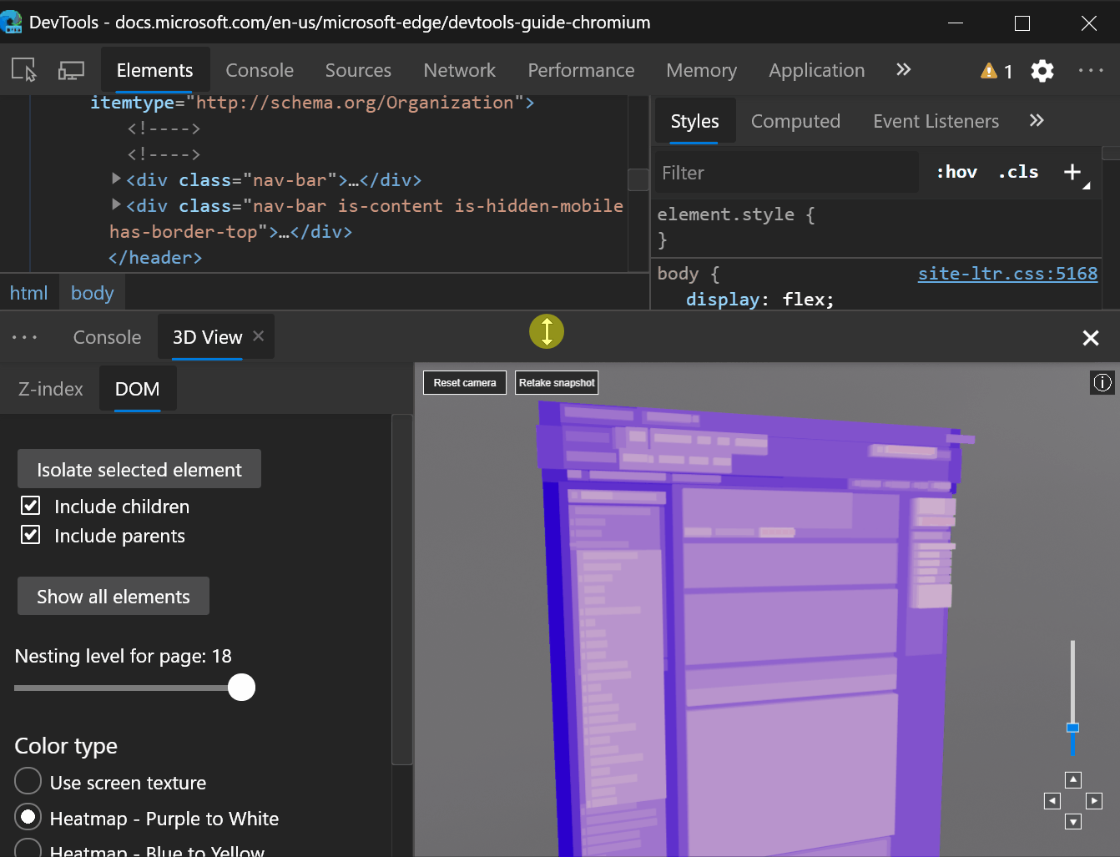
Task: Select the Use screen texture color type
Action: pos(28,781)
